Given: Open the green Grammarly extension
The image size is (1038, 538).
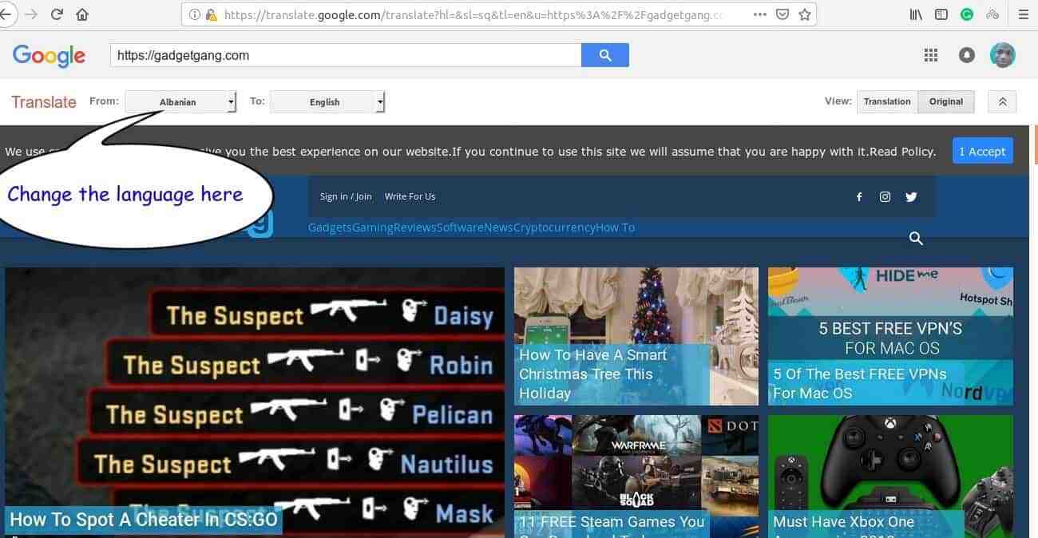Looking at the screenshot, I should [x=967, y=14].
